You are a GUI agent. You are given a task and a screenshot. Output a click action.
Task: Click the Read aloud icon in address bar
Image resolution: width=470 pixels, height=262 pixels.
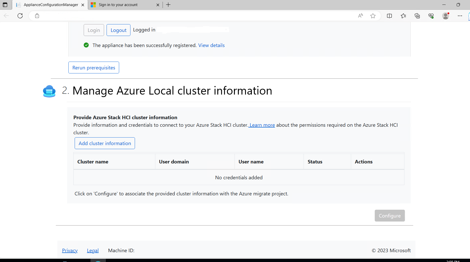(360, 16)
